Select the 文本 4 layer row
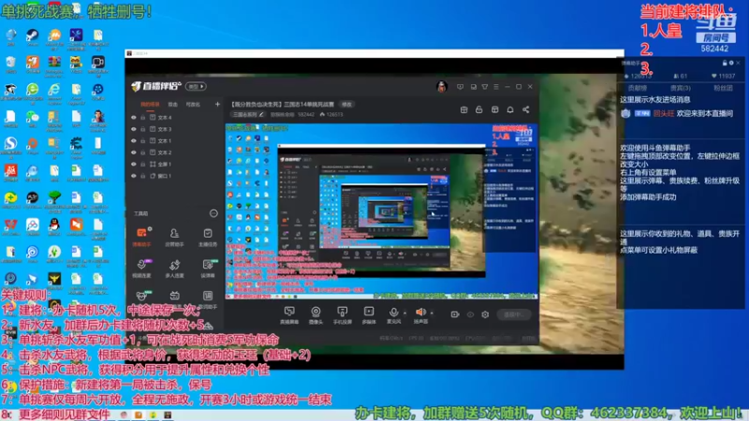This screenshot has height=421, width=749. click(x=175, y=118)
